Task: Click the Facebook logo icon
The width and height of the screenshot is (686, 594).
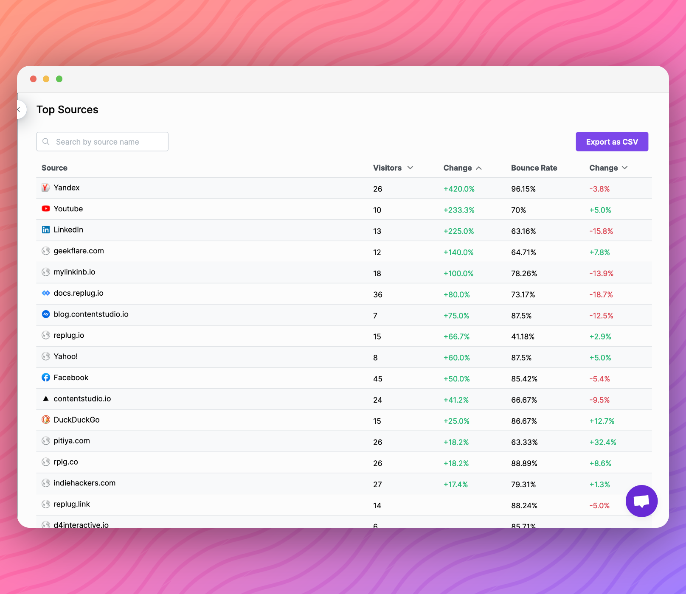Action: click(46, 378)
